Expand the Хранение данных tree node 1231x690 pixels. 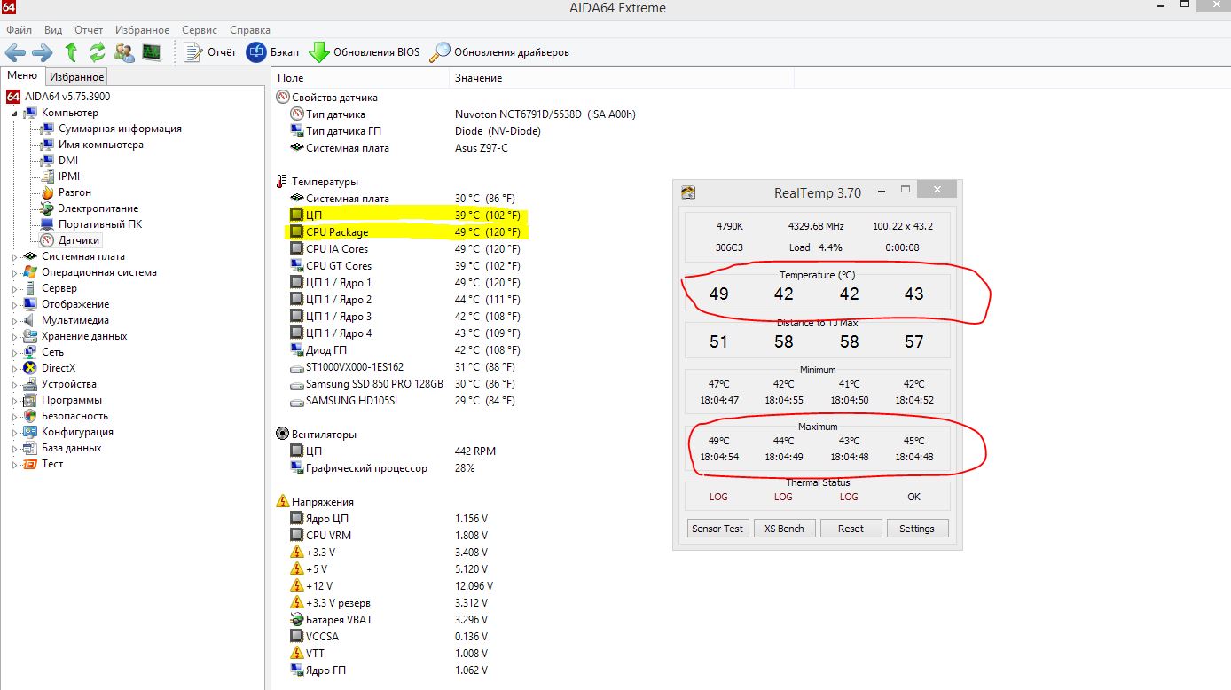(15, 336)
